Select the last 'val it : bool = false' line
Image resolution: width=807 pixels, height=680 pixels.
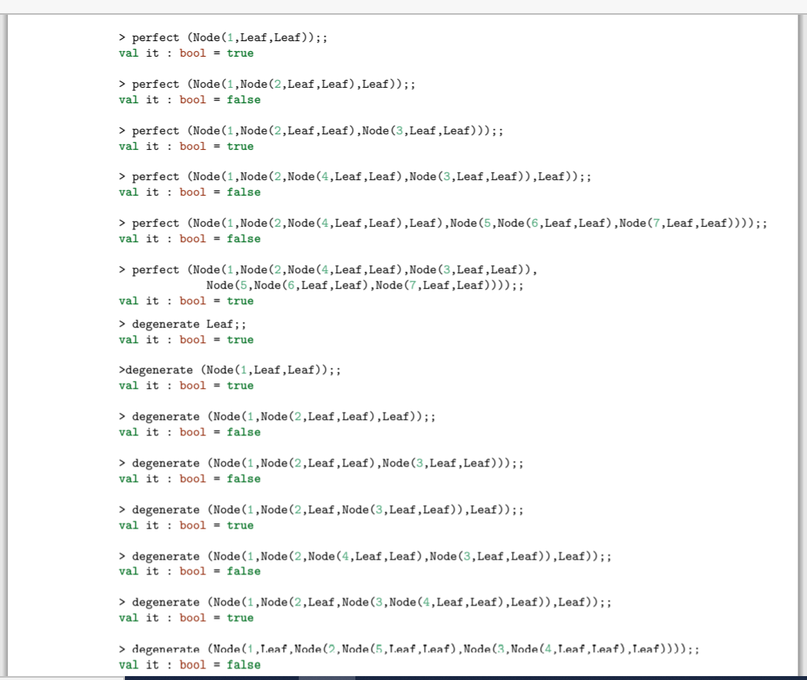190,664
